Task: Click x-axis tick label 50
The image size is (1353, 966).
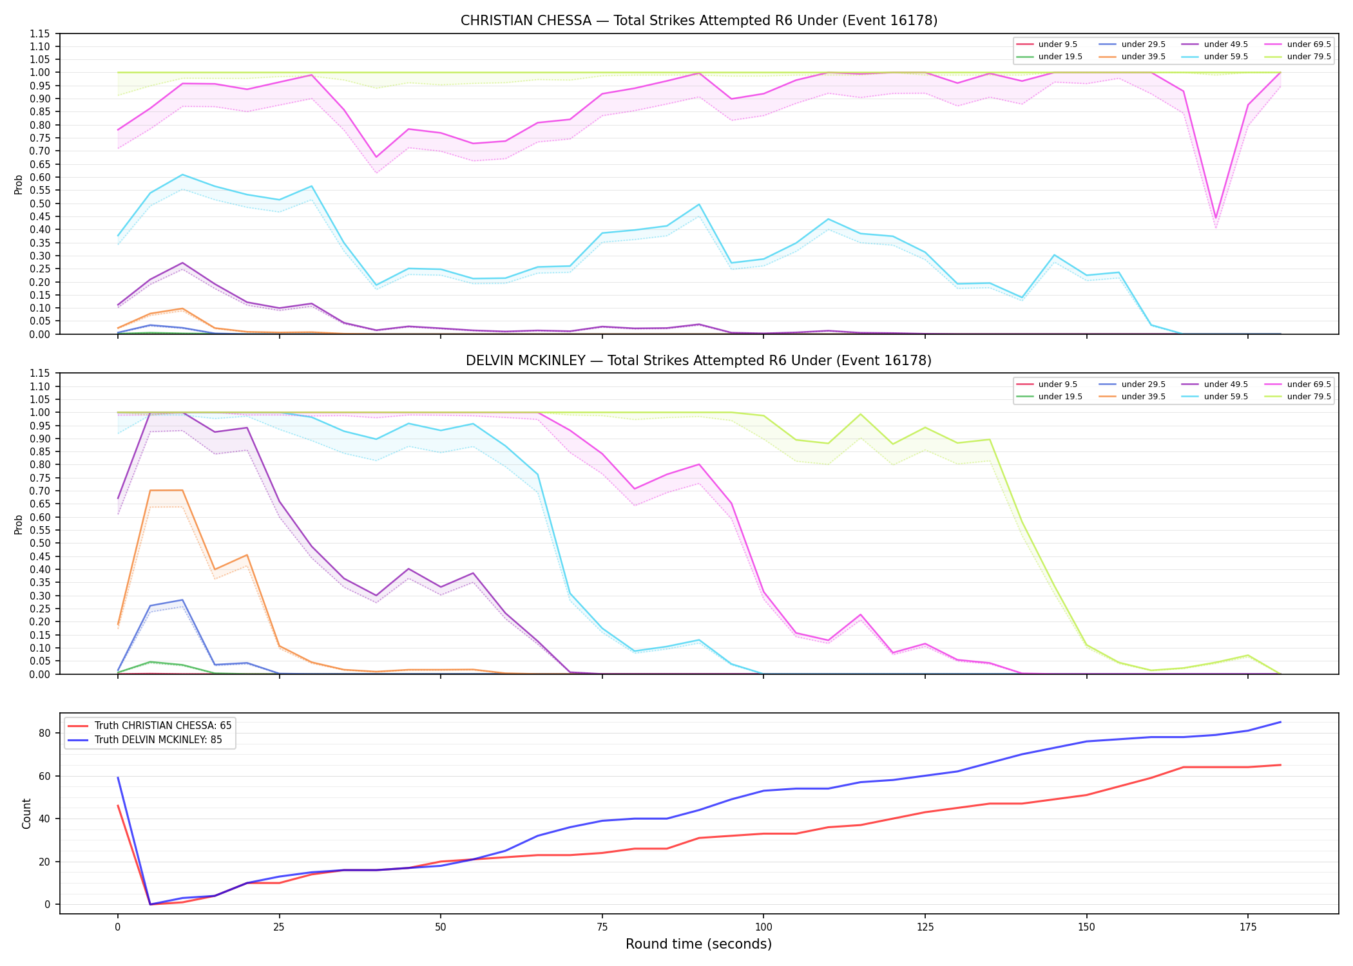Action: point(440,927)
